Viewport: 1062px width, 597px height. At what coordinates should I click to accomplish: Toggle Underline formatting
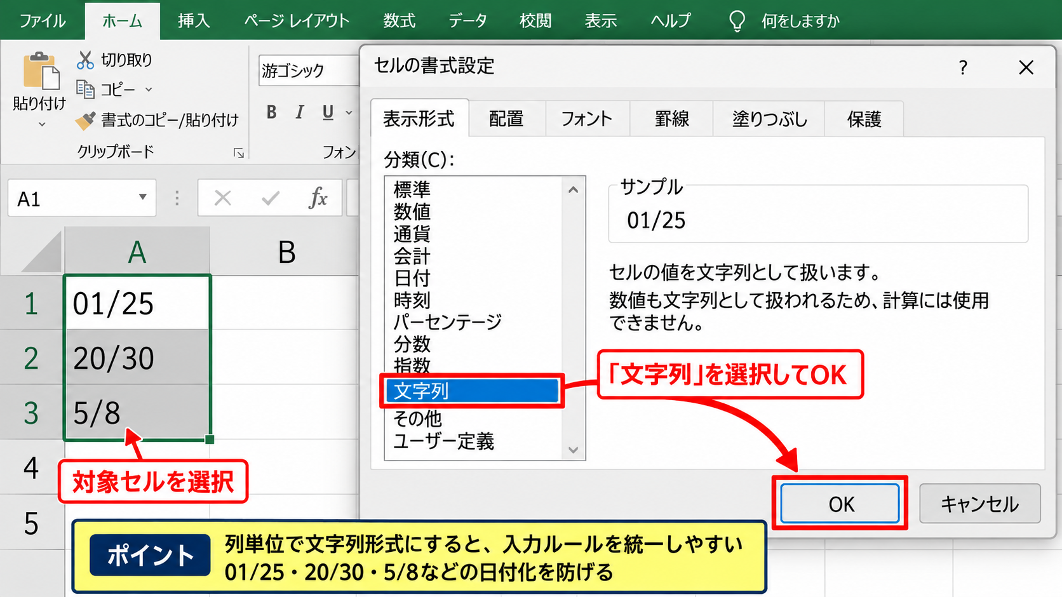click(328, 112)
